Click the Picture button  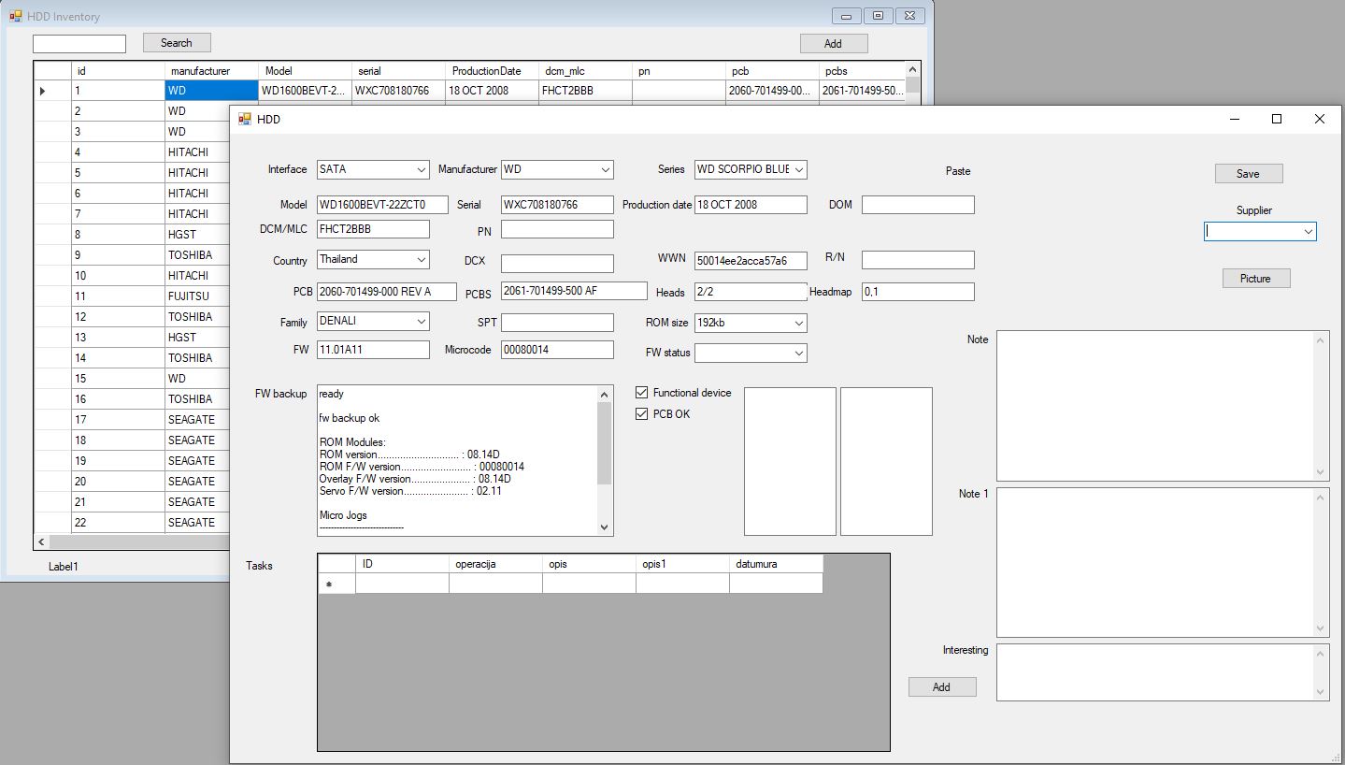[1256, 278]
